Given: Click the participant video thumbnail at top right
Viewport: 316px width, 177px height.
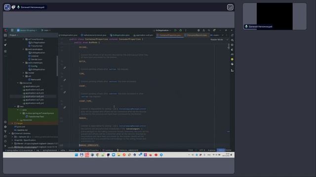Looking at the screenshot, I should 275,16.
